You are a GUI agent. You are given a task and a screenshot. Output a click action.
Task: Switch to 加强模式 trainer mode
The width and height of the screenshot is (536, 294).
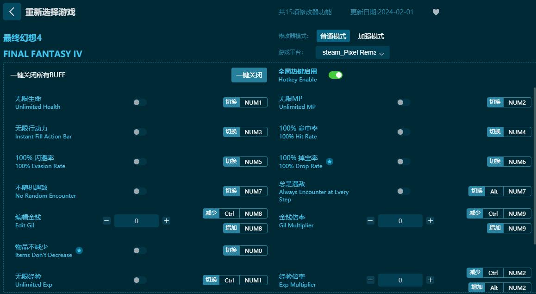(x=371, y=36)
